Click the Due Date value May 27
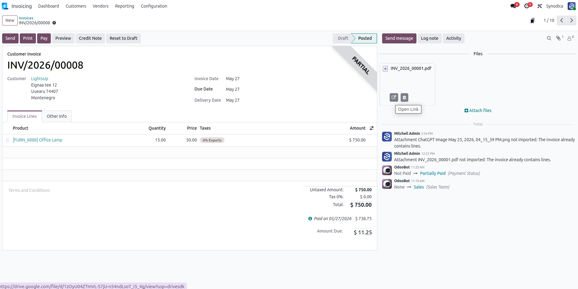 233,89
